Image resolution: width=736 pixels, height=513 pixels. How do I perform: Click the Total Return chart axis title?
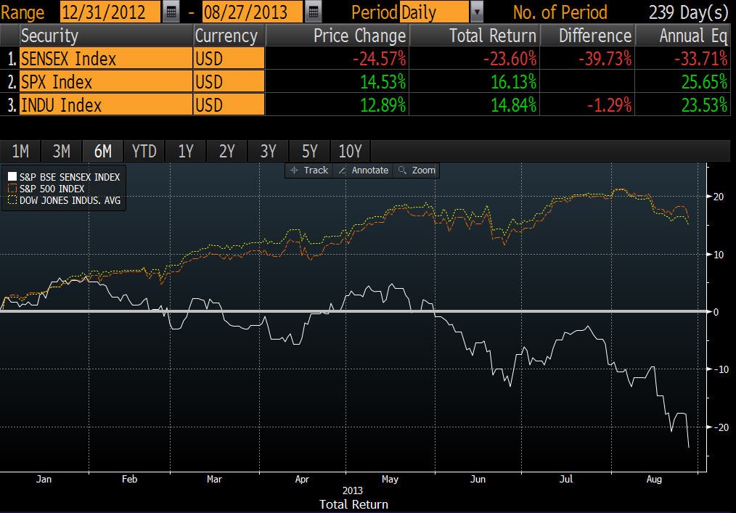(x=354, y=504)
